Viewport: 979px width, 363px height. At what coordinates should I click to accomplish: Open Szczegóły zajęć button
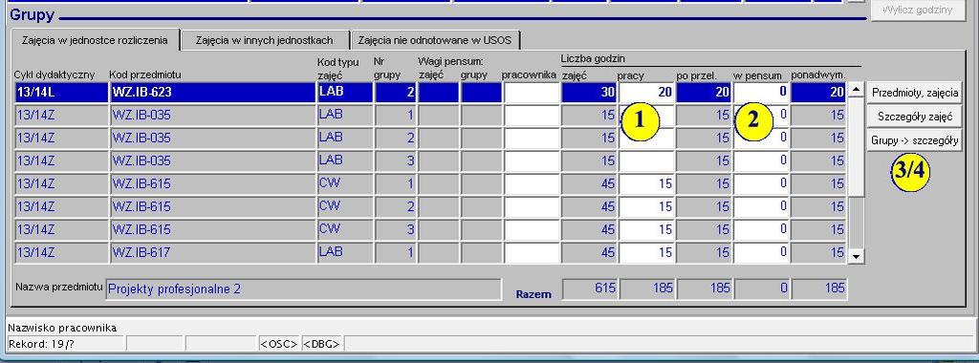915,116
